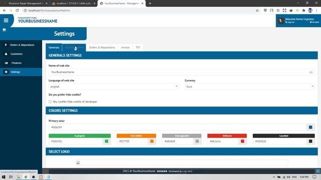
Task: Open the Chrome profile avatar
Action: (x=310, y=10)
